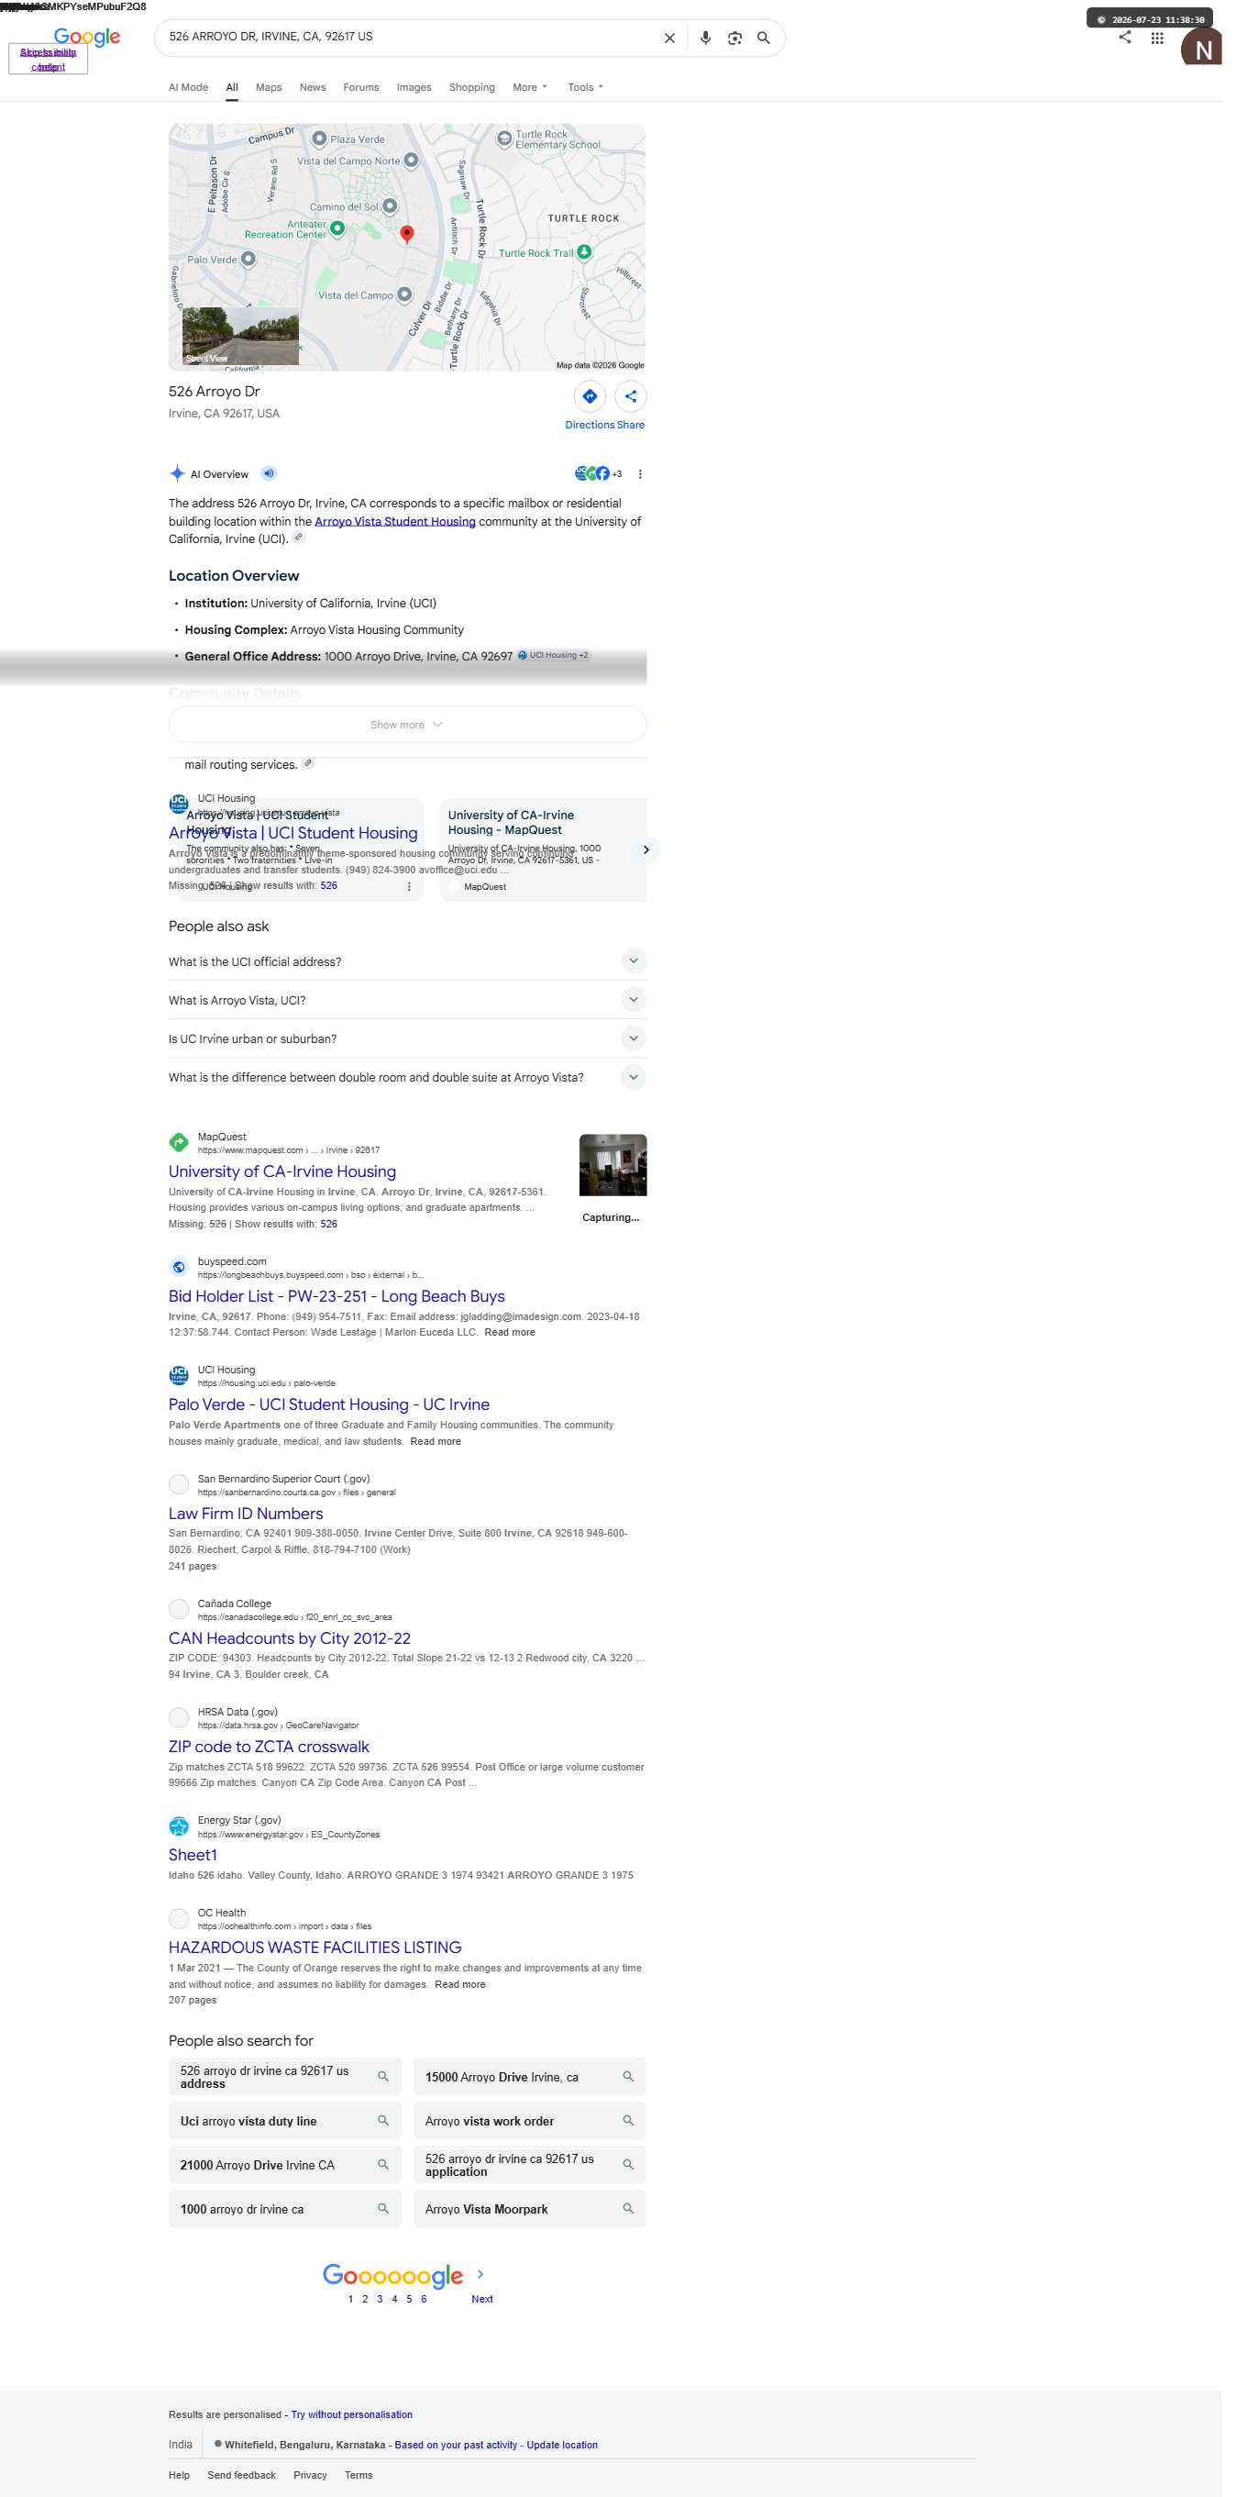Get directions to 526 Arroyo Dr

tap(589, 395)
